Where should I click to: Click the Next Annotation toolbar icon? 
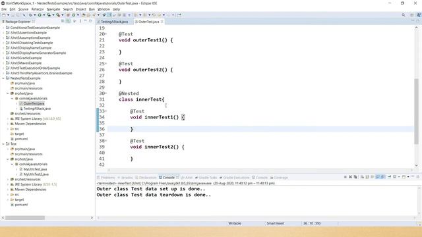[x=136, y=15]
